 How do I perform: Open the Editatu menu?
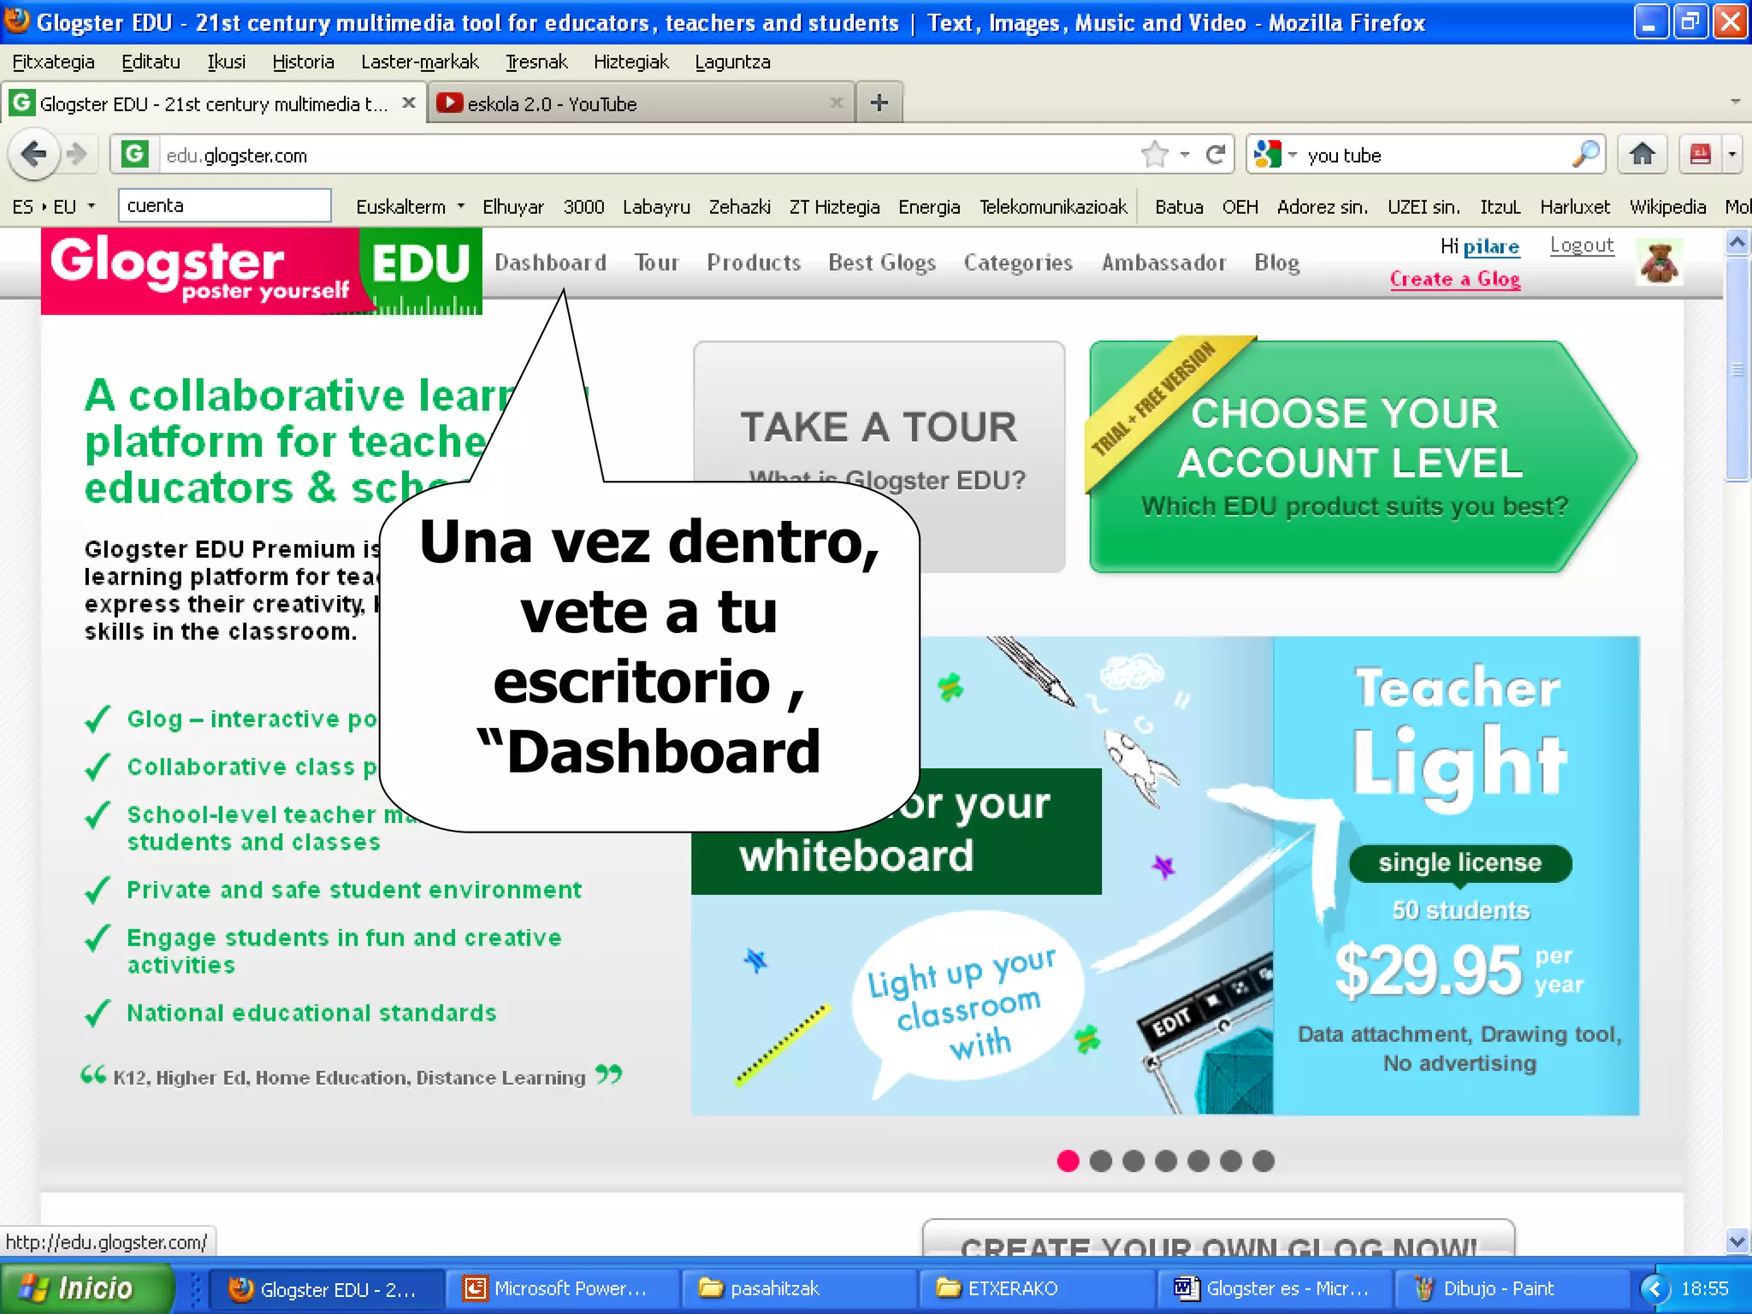(x=151, y=62)
